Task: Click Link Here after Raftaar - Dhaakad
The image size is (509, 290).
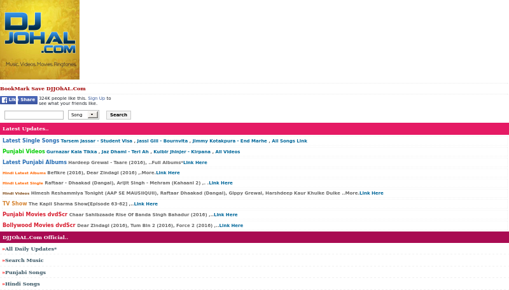Action: (221, 183)
